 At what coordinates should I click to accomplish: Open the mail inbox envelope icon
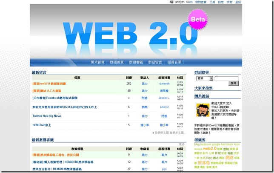pyautogui.click(x=188, y=2)
